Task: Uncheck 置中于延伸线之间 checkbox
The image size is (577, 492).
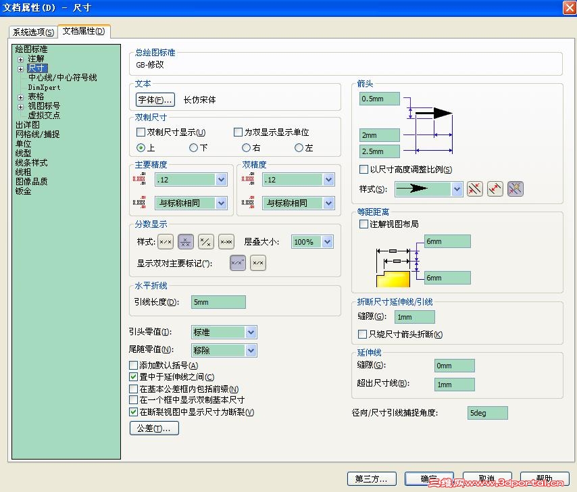Action: pos(134,377)
